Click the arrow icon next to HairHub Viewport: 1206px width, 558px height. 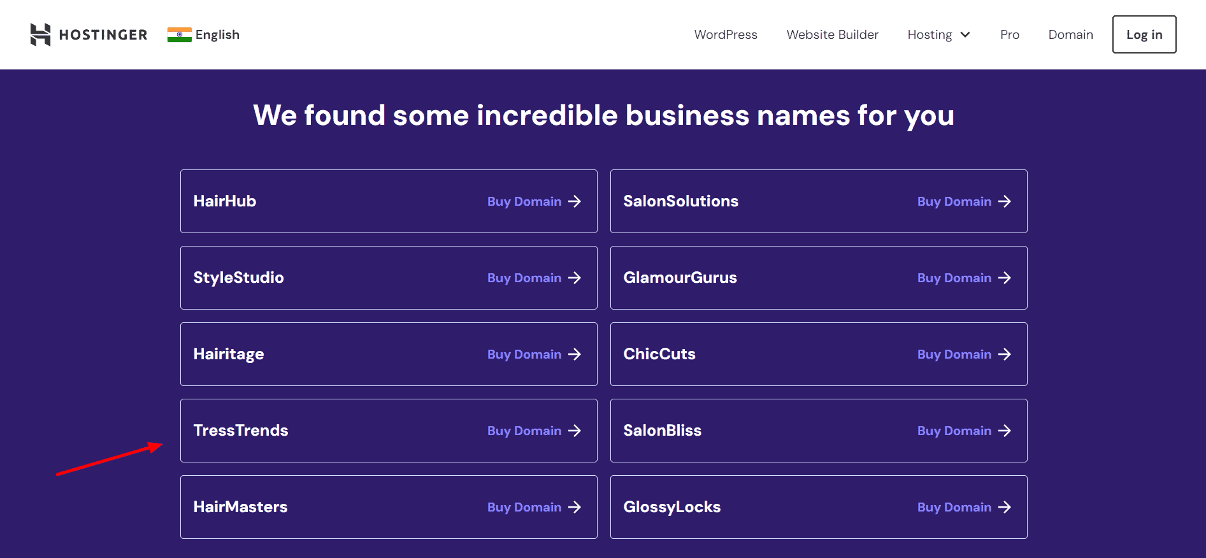coord(575,201)
